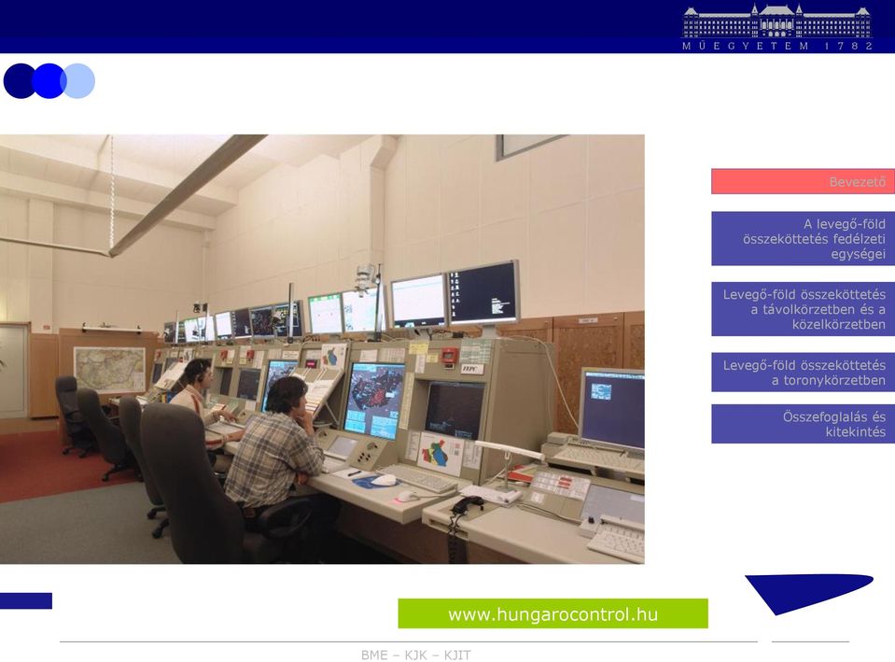895x662 pixels.
Task: Follow the www.hungarocontrol.hu link
Action: [x=553, y=614]
